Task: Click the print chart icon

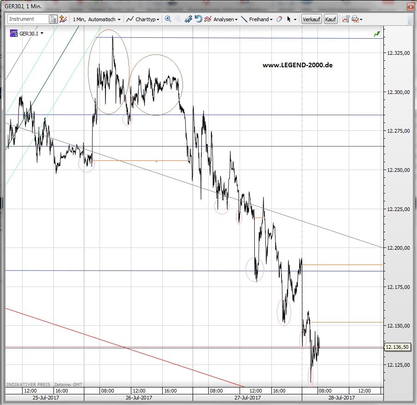Action: tap(355, 19)
